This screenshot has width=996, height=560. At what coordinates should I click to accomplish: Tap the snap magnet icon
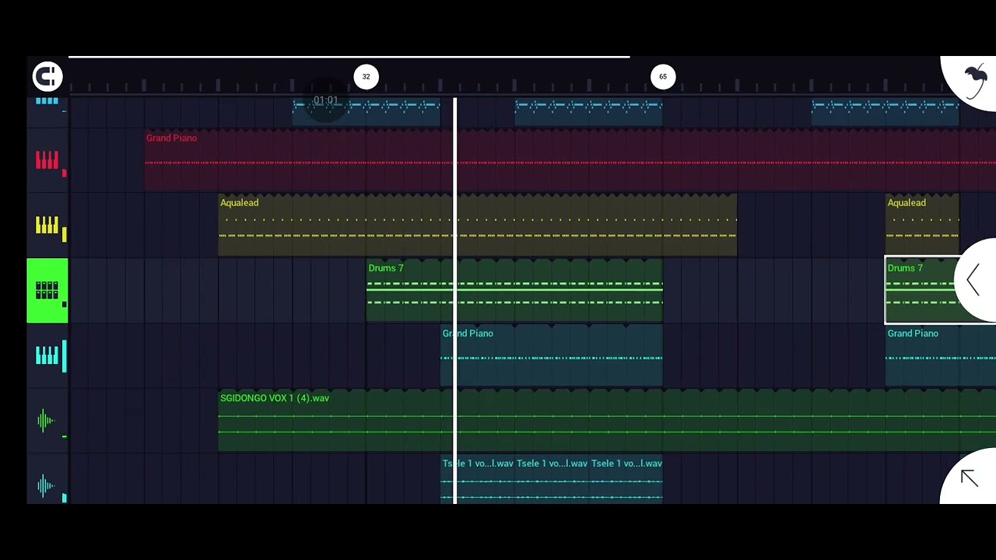pyautogui.click(x=47, y=76)
